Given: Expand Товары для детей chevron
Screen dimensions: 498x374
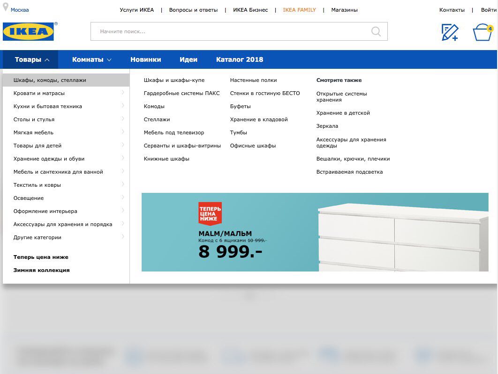Looking at the screenshot, I should pos(123,145).
